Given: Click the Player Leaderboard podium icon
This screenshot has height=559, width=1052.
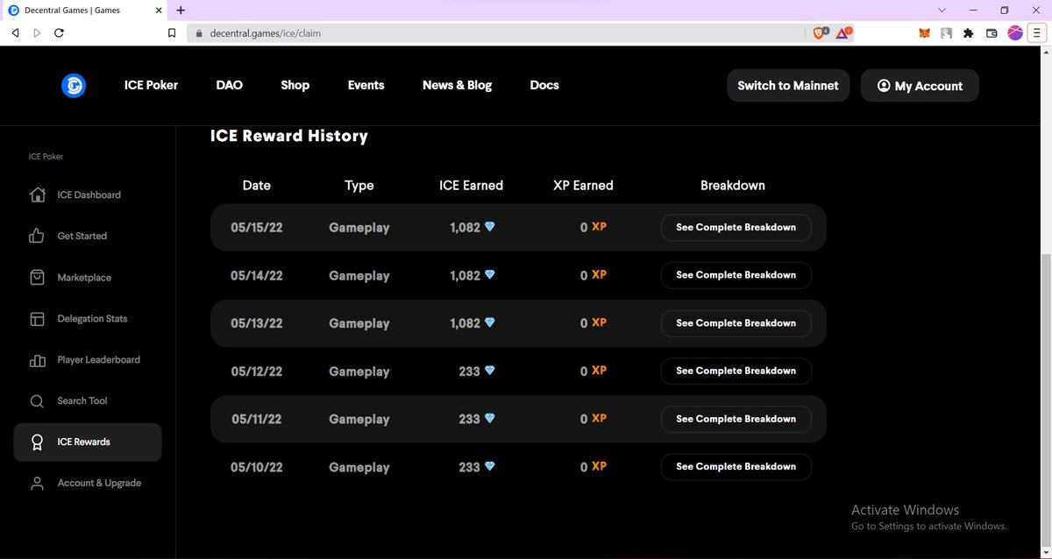Looking at the screenshot, I should [37, 359].
